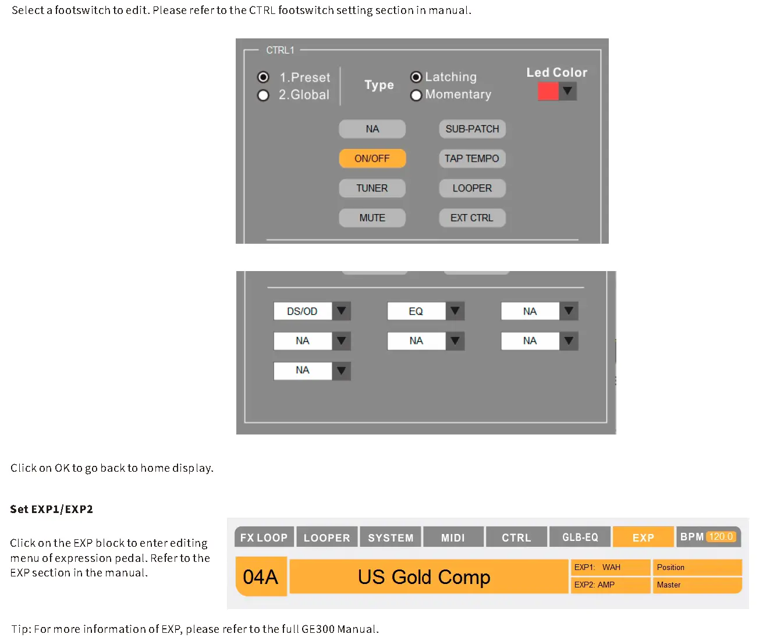Open the Led Color dropdown arrow
The height and width of the screenshot is (641, 777).
click(568, 91)
